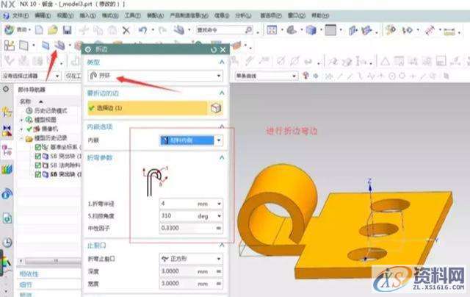Click the Start (启动) application button
Viewport: 470px width, 297px height.
pos(17,29)
